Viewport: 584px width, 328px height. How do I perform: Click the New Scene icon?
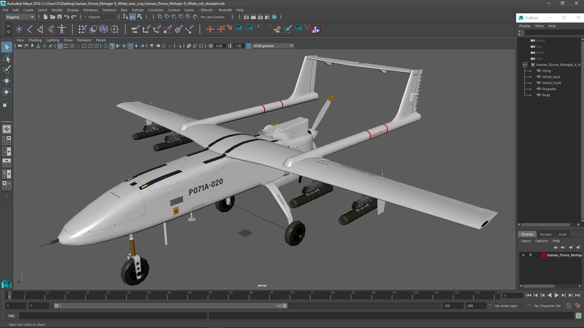(45, 17)
